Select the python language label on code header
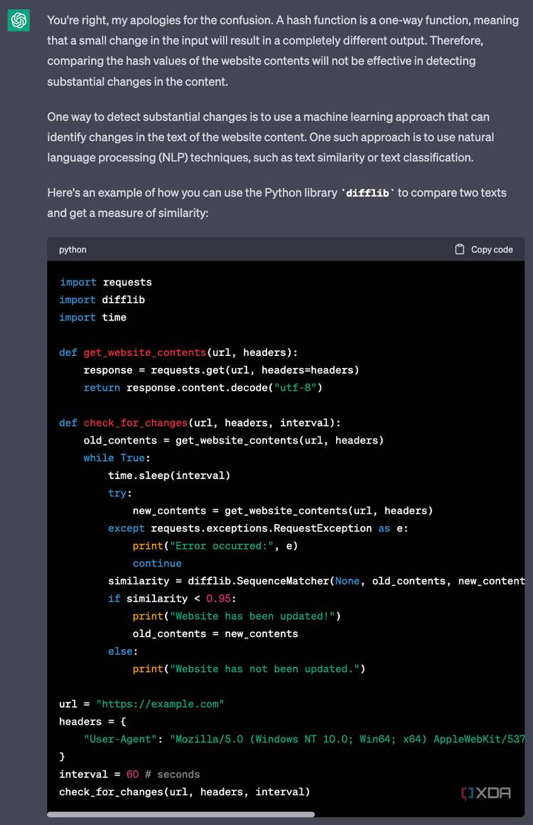This screenshot has height=825, width=533. [72, 249]
